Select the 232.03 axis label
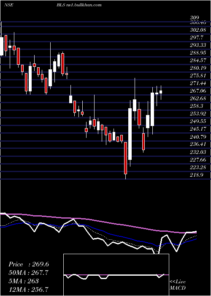 198,152
